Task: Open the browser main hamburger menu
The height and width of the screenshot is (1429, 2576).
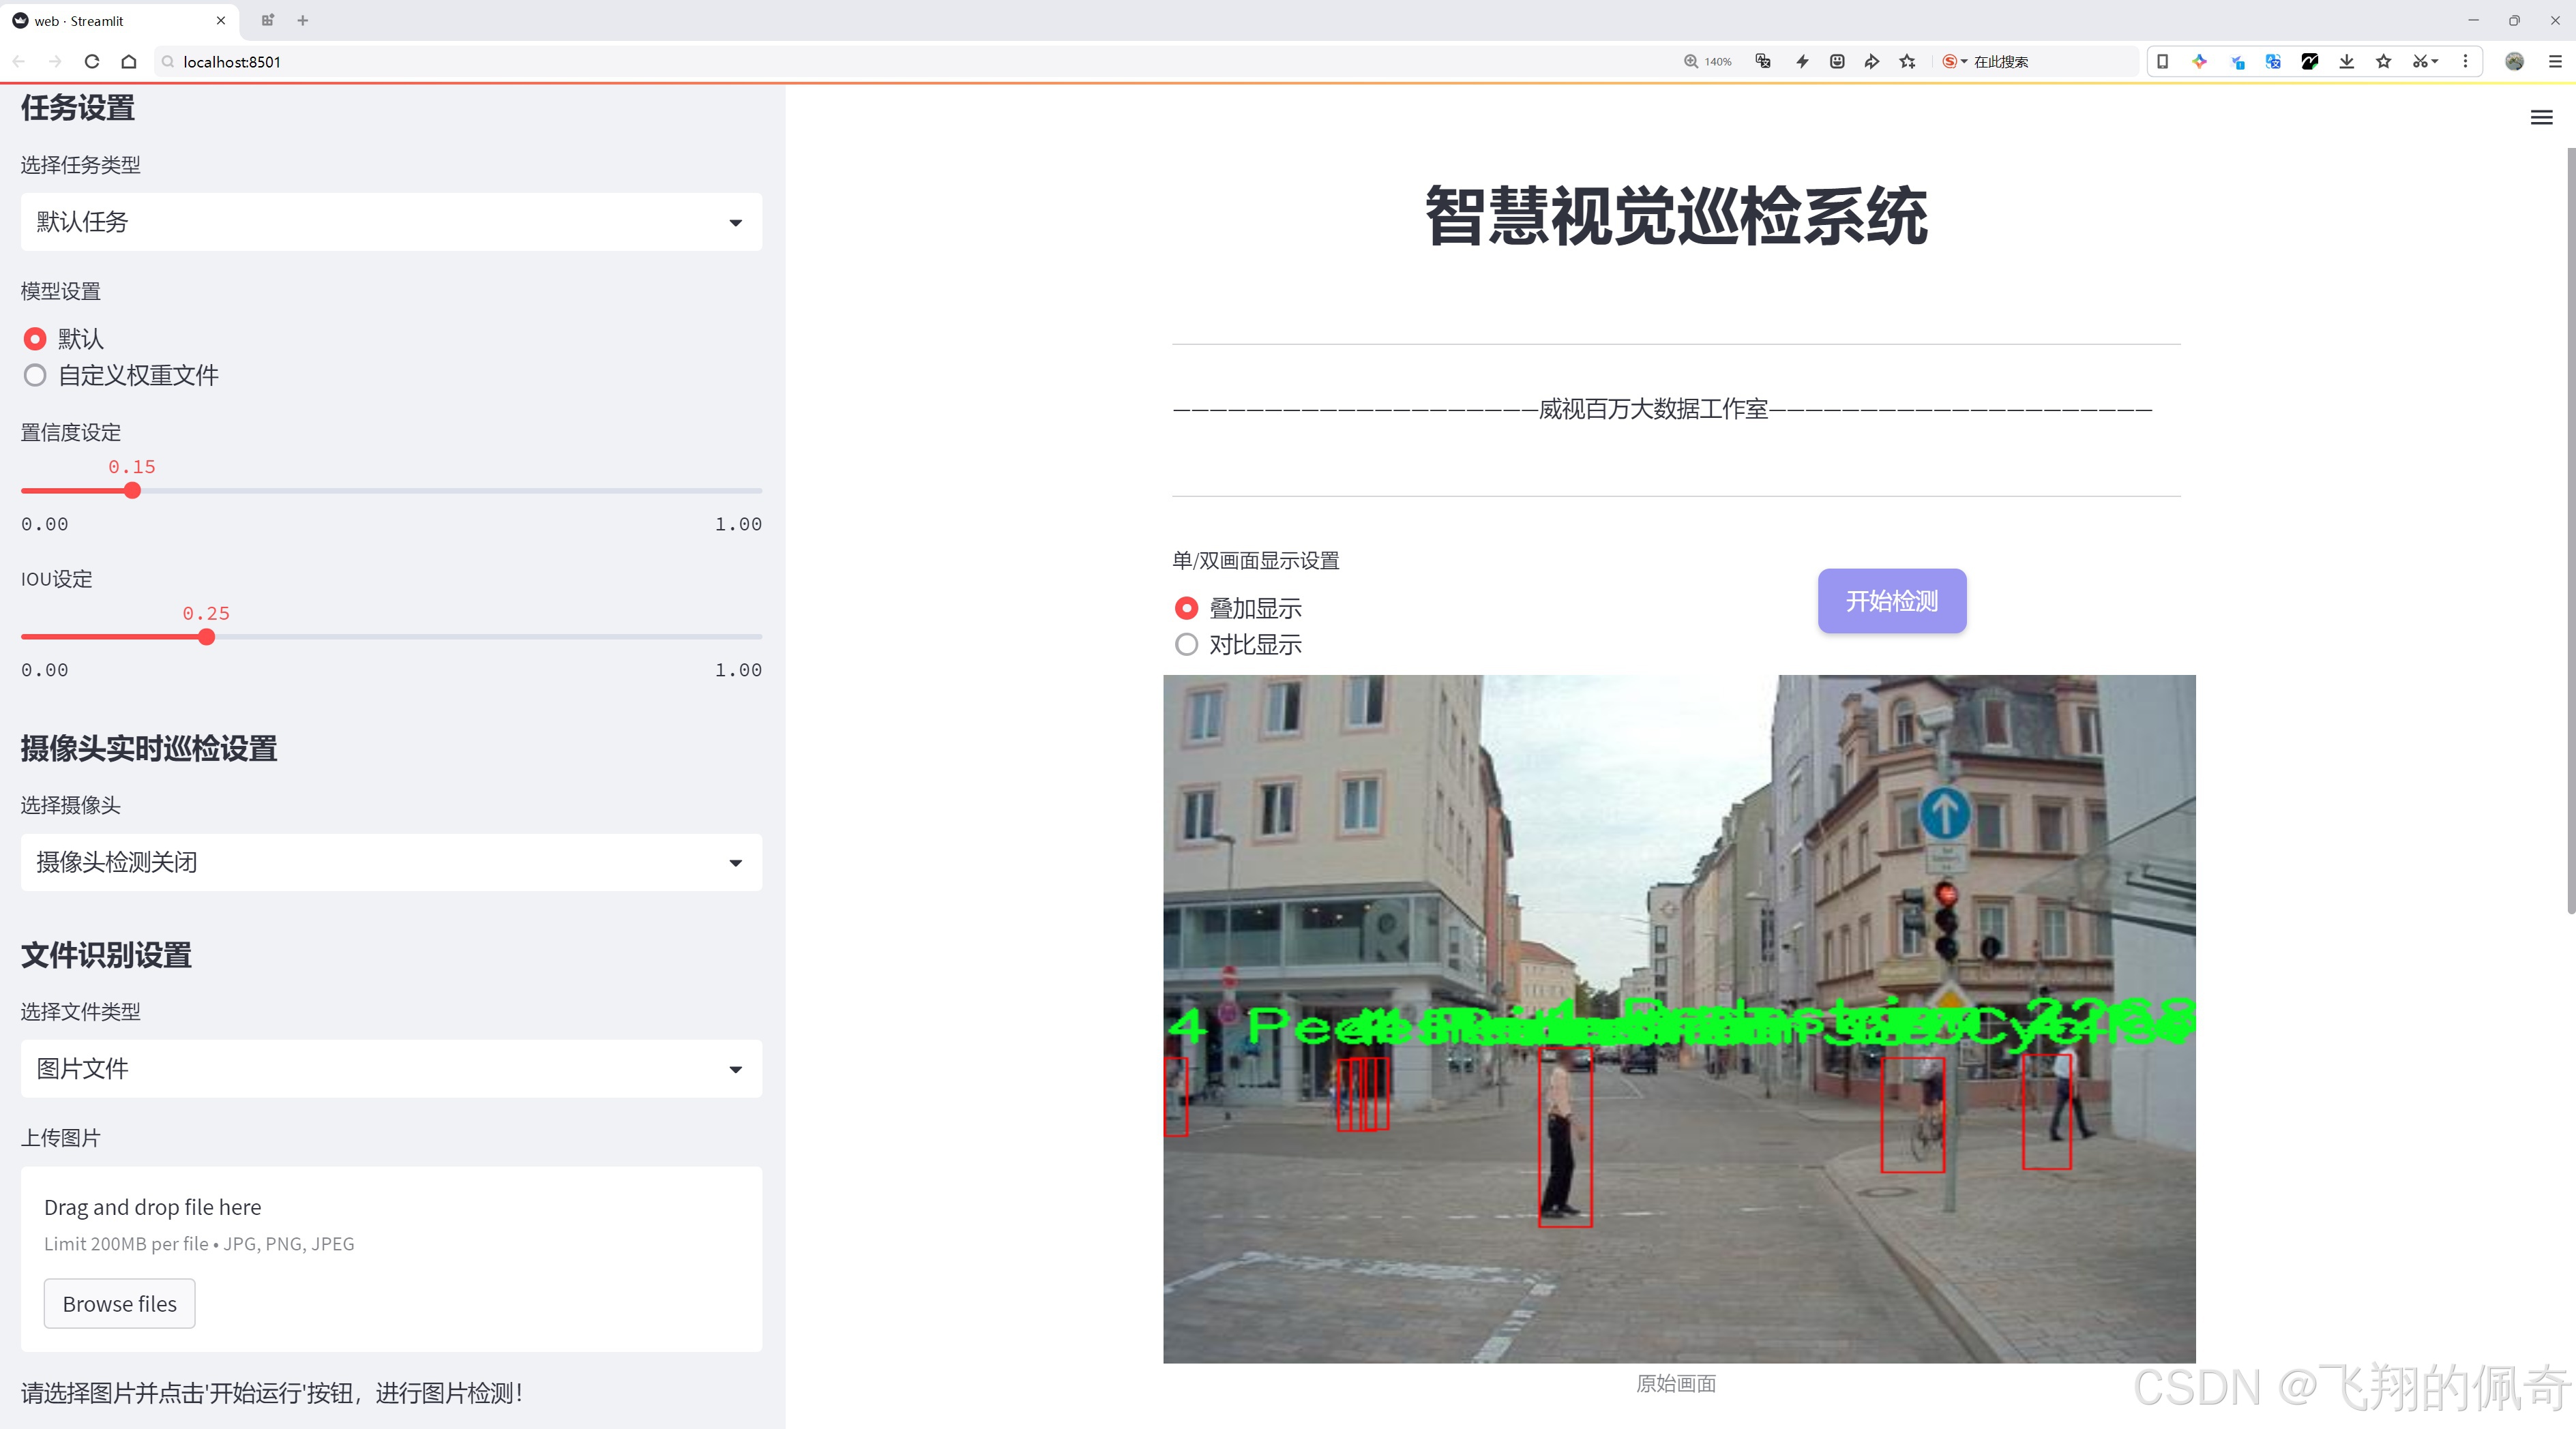Action: (x=2555, y=61)
